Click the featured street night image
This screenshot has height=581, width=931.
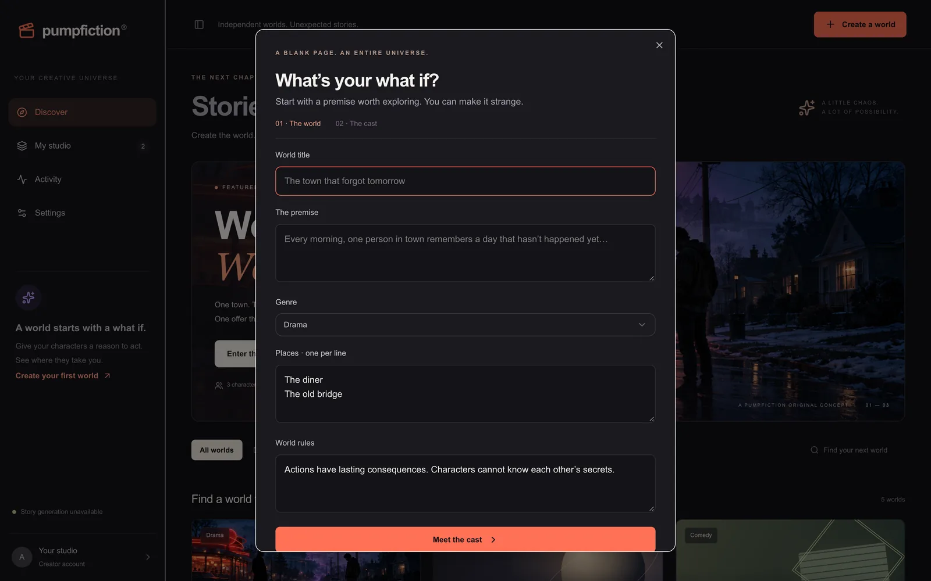click(x=790, y=291)
